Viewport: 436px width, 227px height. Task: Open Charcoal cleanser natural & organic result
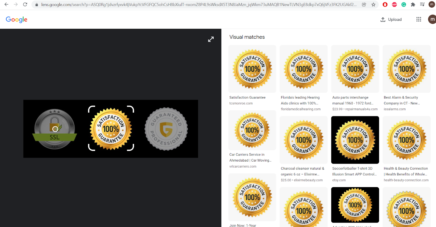(x=302, y=171)
